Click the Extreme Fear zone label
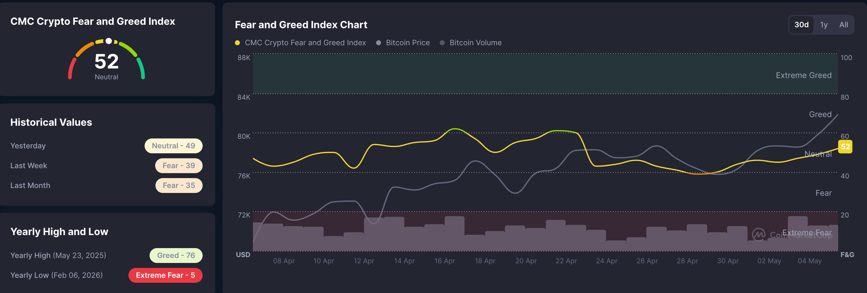The image size is (867, 293). (806, 233)
